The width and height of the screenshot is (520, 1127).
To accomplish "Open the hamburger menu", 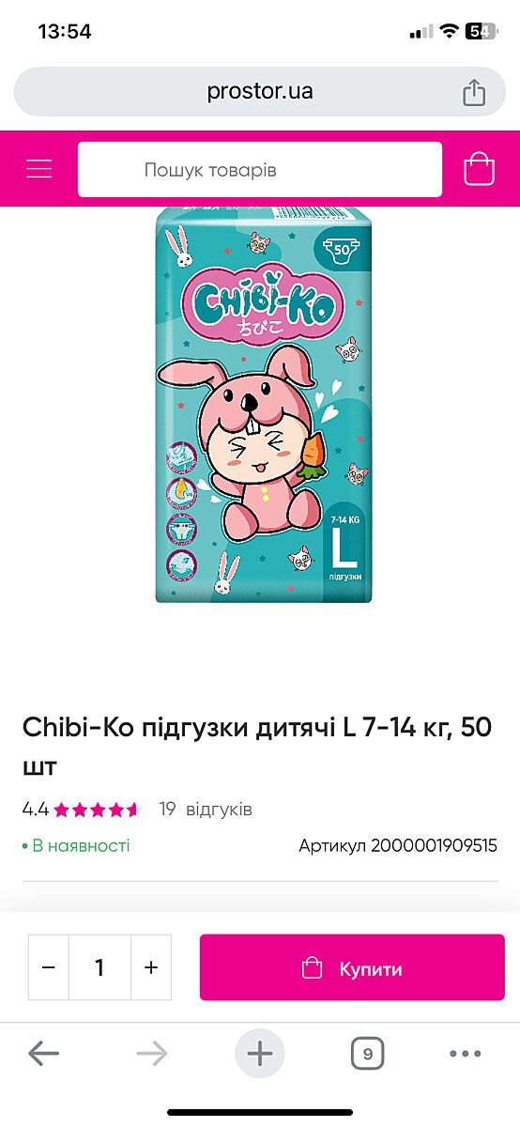I will tap(39, 169).
